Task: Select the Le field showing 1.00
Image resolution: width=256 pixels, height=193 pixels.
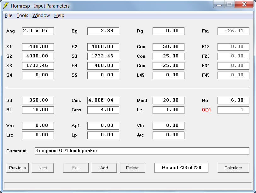Action: point(168,110)
